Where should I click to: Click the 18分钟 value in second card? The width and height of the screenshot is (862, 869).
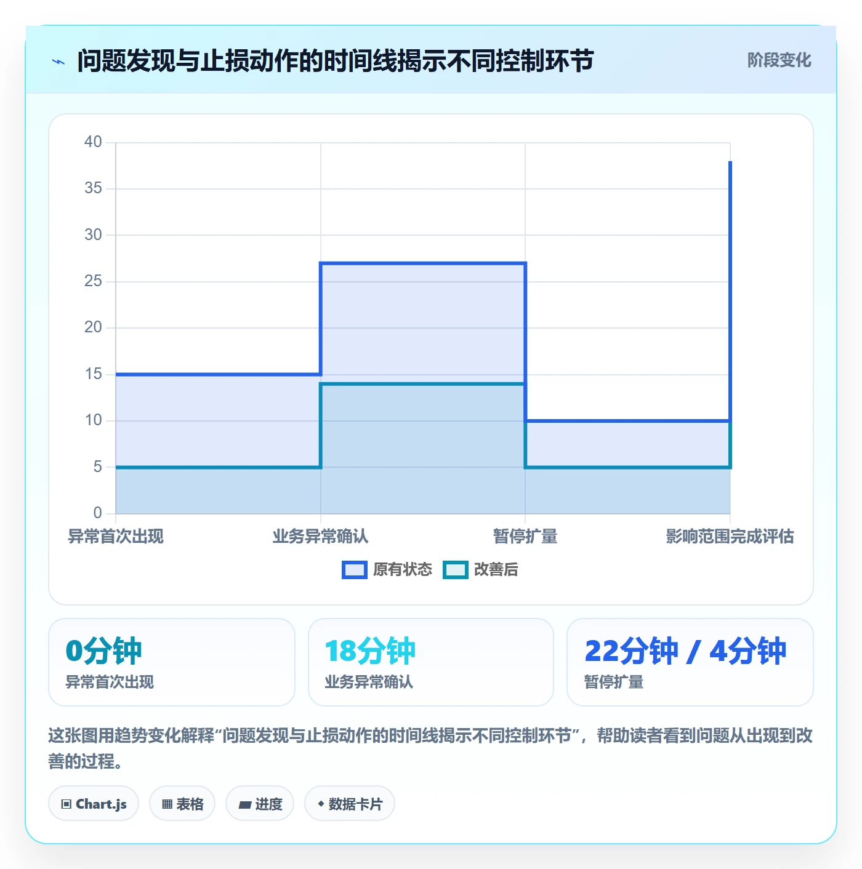click(370, 651)
